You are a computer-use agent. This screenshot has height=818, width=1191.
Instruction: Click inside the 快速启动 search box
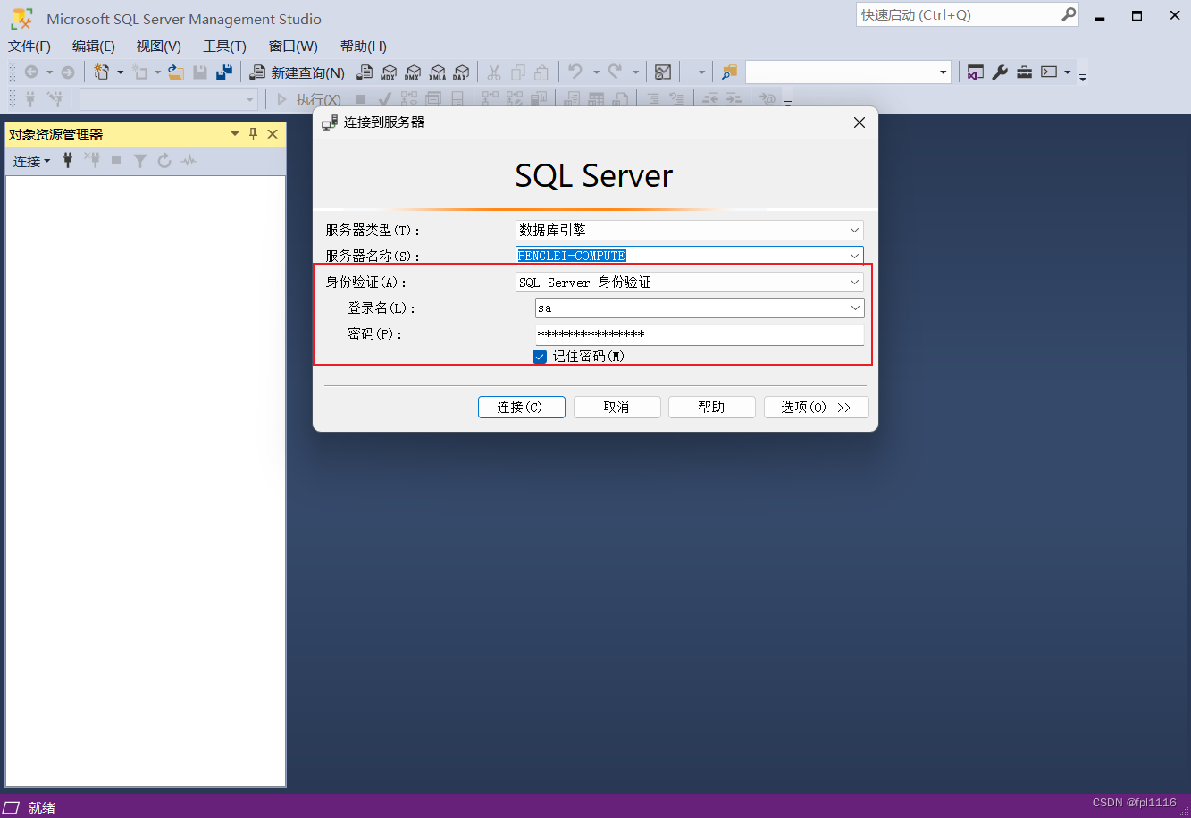click(956, 14)
